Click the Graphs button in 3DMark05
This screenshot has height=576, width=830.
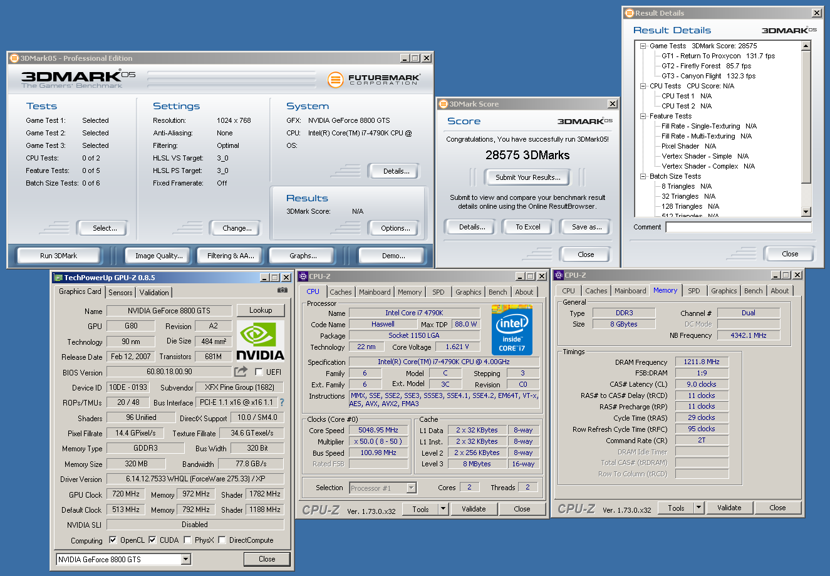[x=303, y=256]
